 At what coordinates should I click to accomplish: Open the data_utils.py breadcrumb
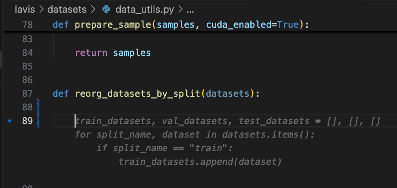(139, 9)
